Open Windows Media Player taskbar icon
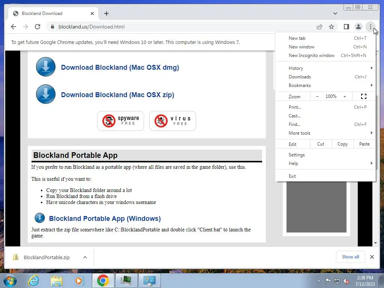The width and height of the screenshot is (384, 288). 79,280
